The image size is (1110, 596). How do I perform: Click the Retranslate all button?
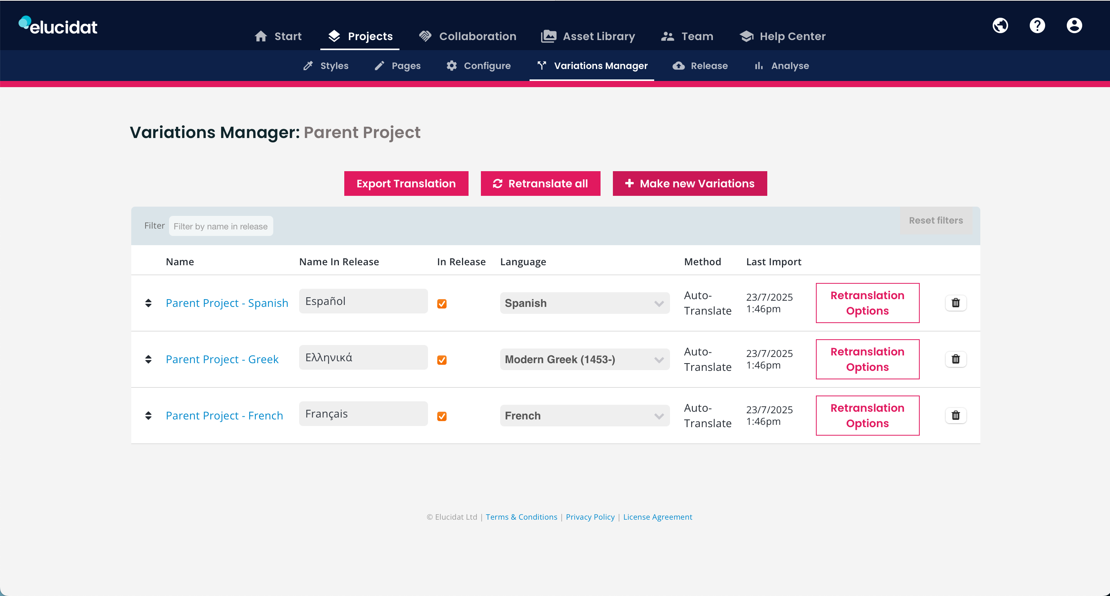pyautogui.click(x=540, y=184)
